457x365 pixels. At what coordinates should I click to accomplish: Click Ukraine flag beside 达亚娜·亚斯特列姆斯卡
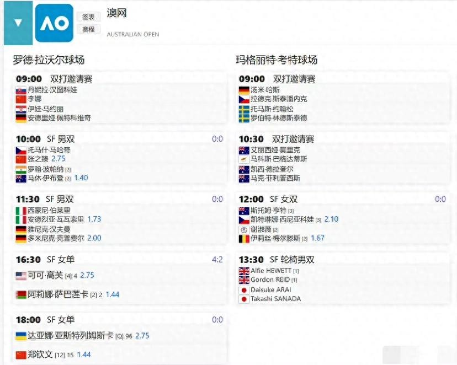[21, 336]
